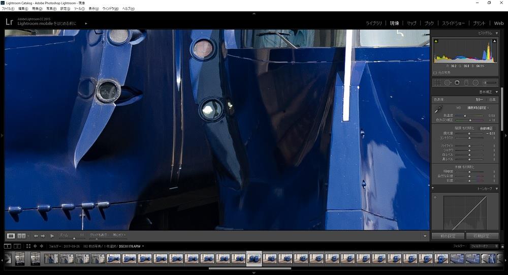The height and width of the screenshot is (275, 508).
Task: Adjust the 彩度 saturation slider
Action: (x=470, y=180)
